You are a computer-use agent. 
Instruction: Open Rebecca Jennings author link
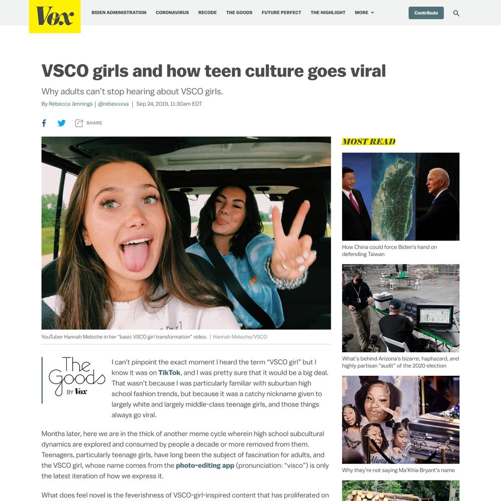[71, 104]
